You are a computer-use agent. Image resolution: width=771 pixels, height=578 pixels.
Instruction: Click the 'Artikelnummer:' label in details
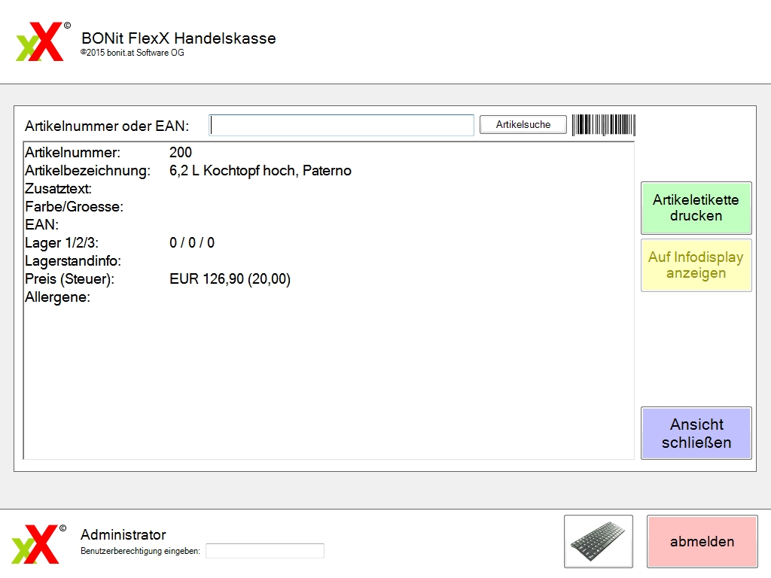pyautogui.click(x=72, y=153)
